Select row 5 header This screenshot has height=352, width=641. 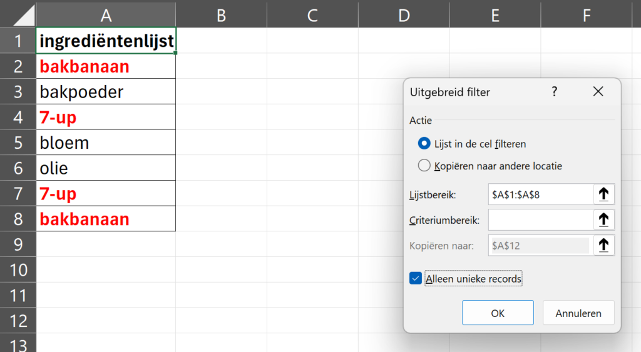(18, 143)
